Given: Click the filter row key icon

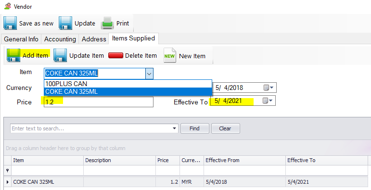Looking at the screenshot, I should pos(8,170).
